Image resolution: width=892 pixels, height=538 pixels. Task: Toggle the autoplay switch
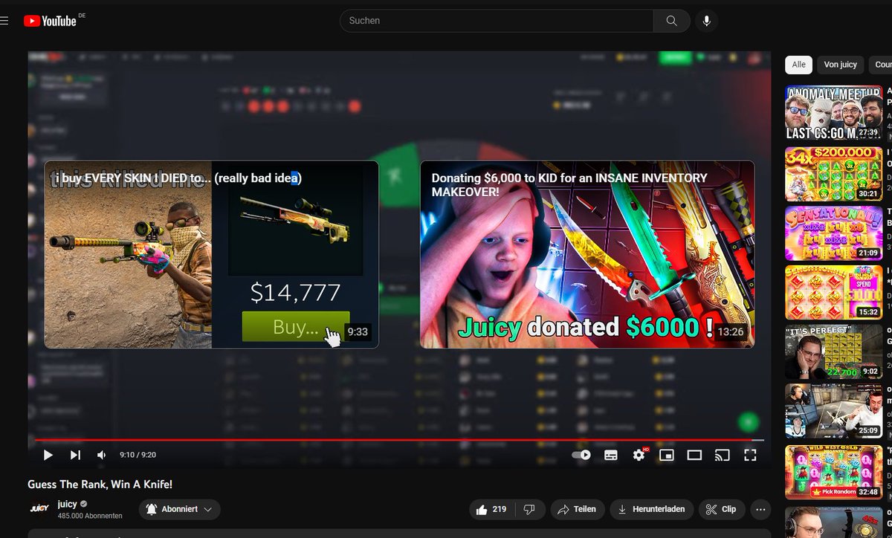tap(581, 455)
